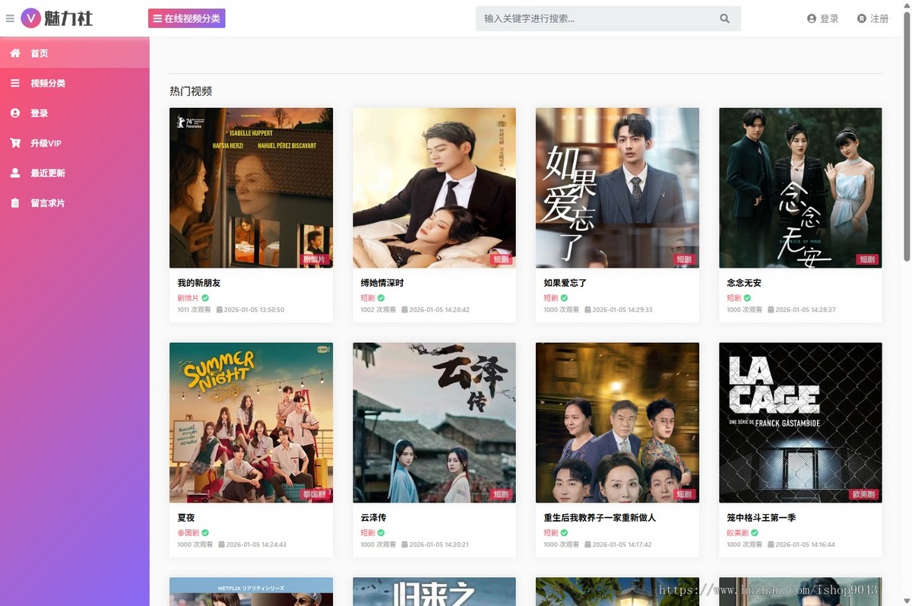Screen dimensions: 912x606
Task: Click the 登录 link in header
Action: coord(829,19)
